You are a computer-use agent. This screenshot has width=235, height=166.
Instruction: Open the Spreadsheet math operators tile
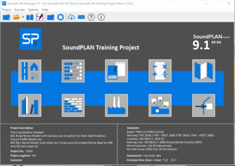(160, 71)
